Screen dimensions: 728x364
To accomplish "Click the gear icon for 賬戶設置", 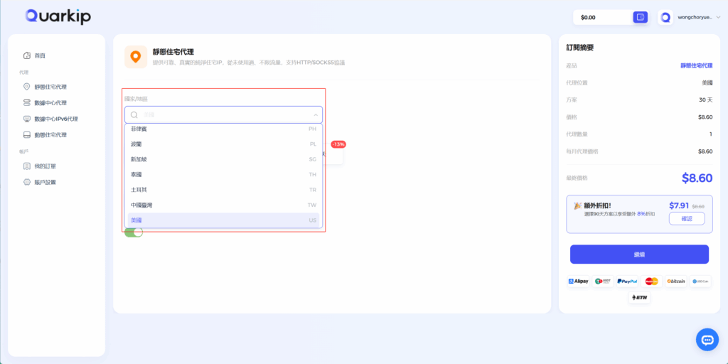I will [x=27, y=182].
